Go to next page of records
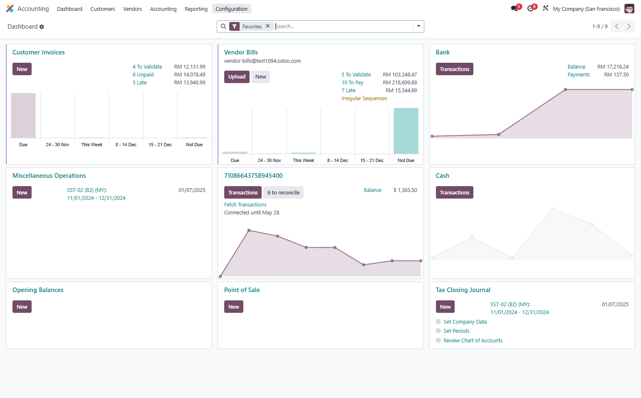 click(x=629, y=27)
